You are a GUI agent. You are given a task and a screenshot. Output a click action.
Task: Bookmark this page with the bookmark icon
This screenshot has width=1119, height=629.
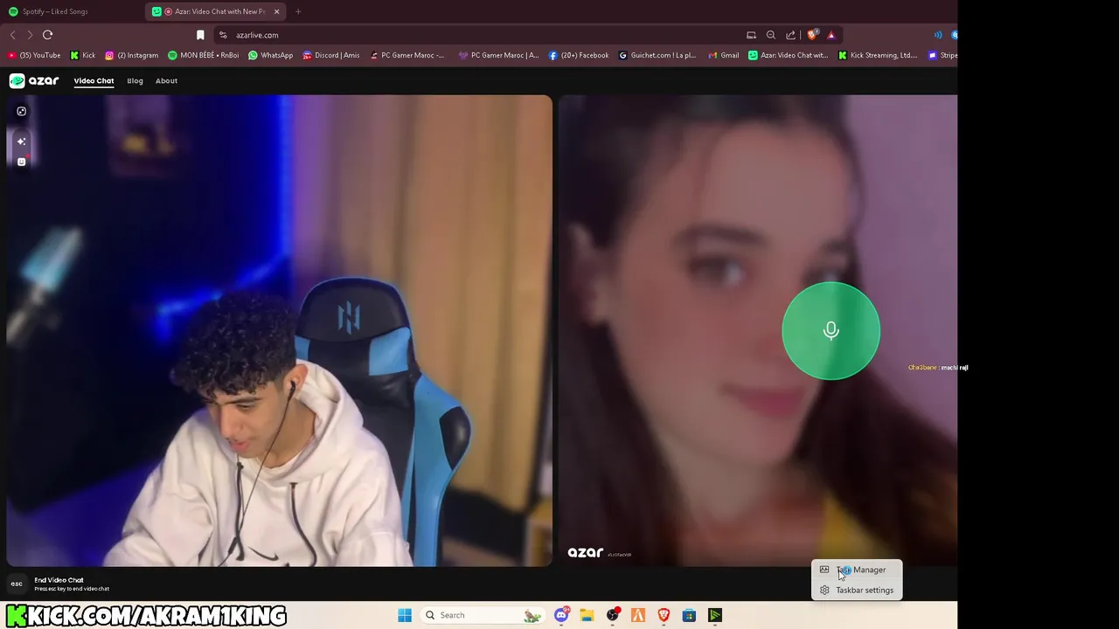coord(200,35)
